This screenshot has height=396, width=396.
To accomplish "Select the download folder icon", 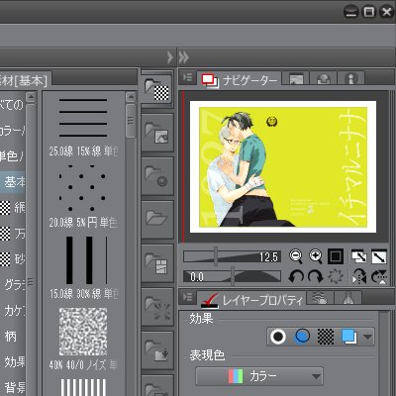I will (x=157, y=350).
